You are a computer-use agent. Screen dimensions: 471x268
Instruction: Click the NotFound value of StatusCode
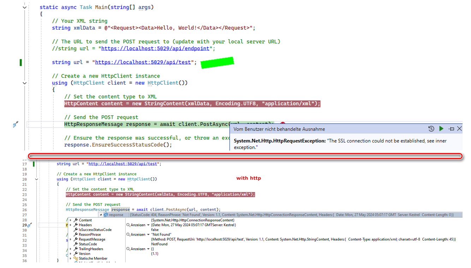tap(159, 244)
